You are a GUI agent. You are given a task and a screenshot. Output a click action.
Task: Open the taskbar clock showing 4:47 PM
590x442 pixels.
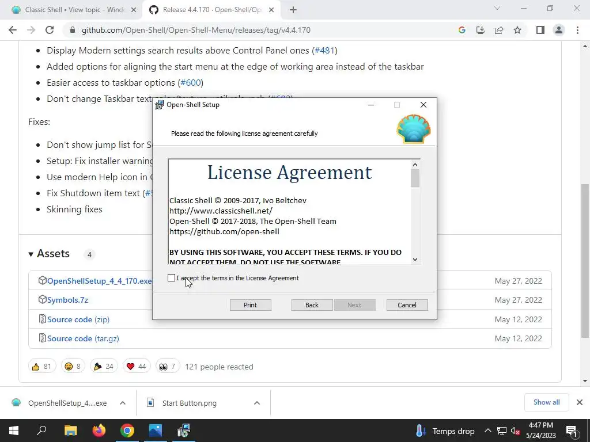click(540, 430)
